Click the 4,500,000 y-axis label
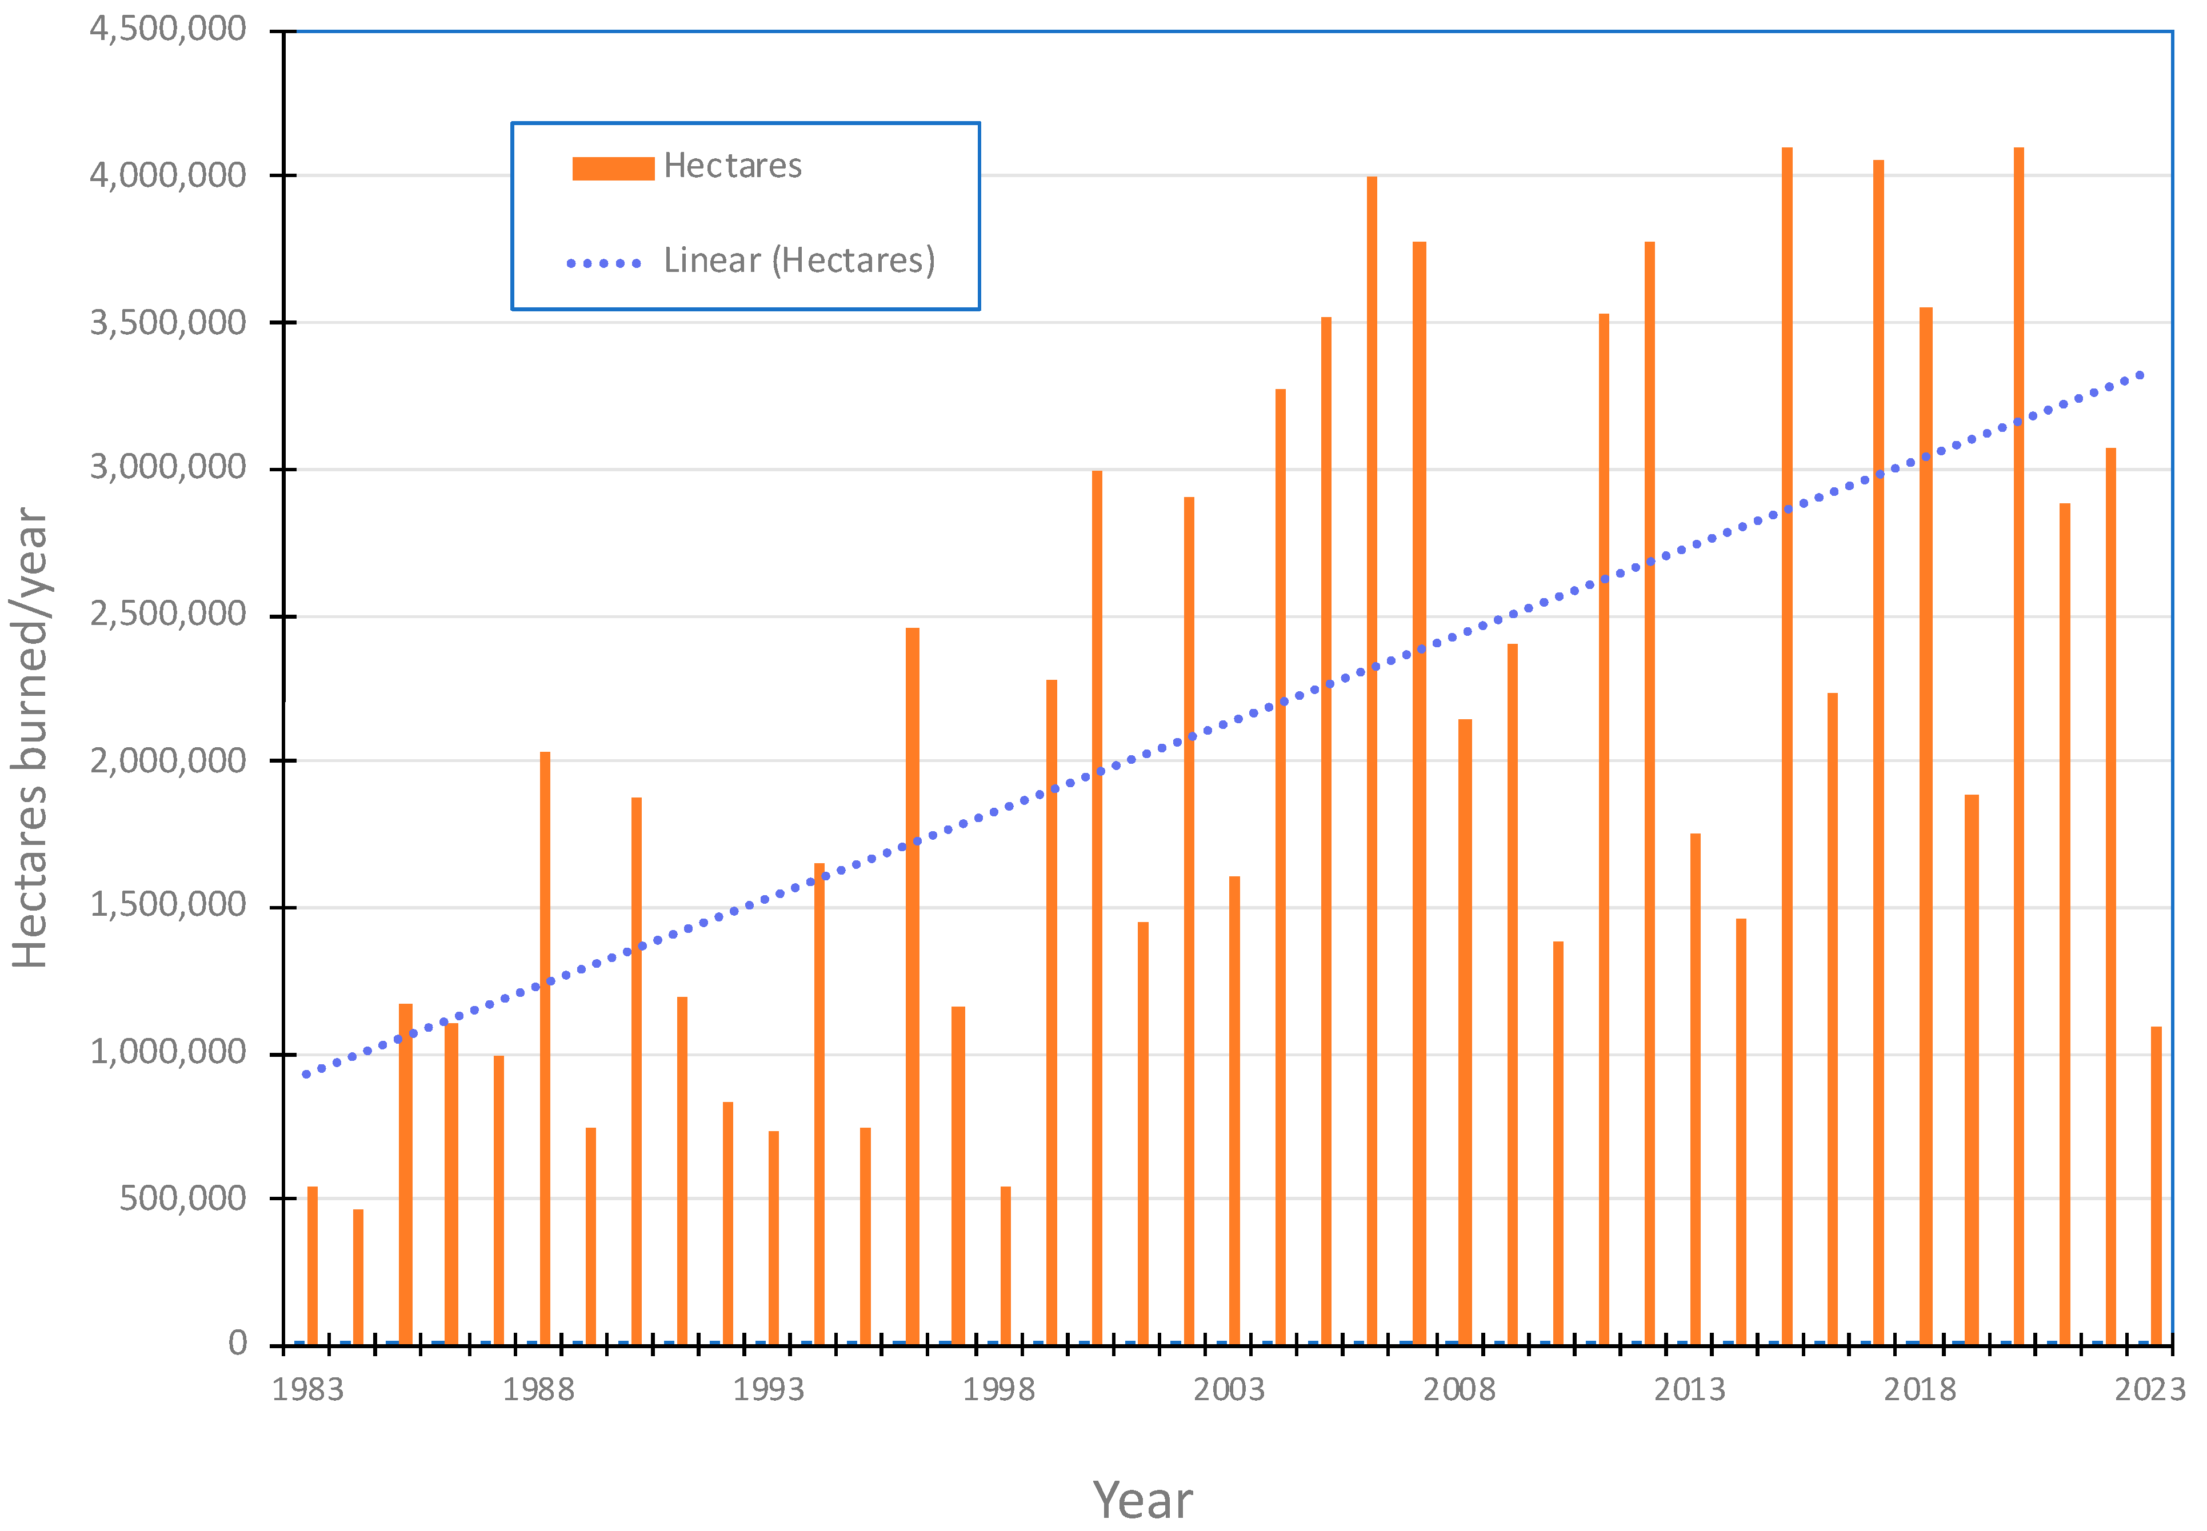The image size is (2207, 1531). coord(168,29)
